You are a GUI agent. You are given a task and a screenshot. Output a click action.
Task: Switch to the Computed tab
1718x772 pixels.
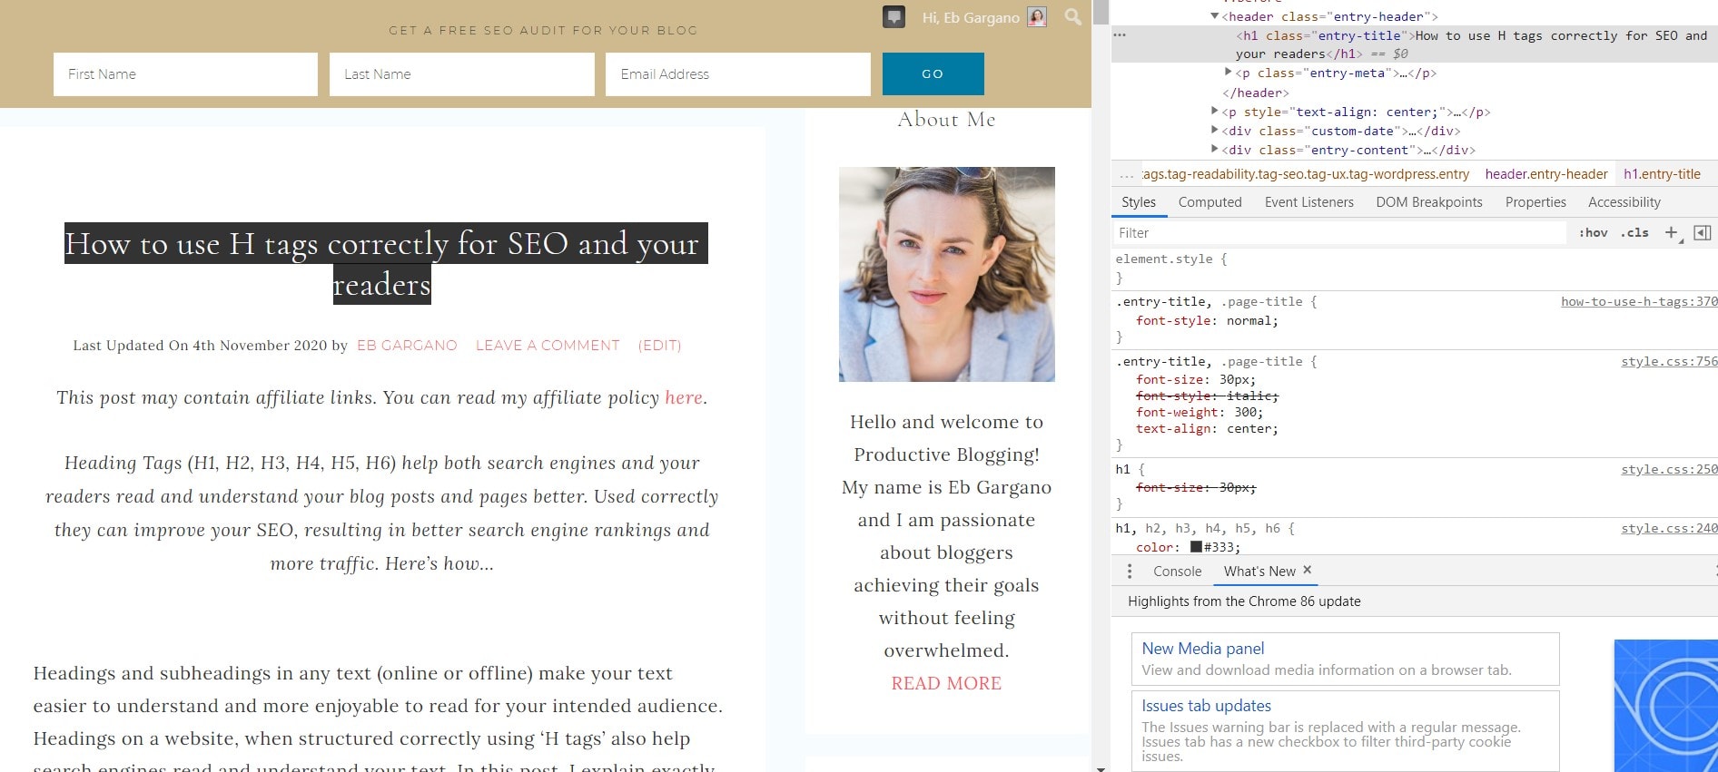(x=1210, y=202)
